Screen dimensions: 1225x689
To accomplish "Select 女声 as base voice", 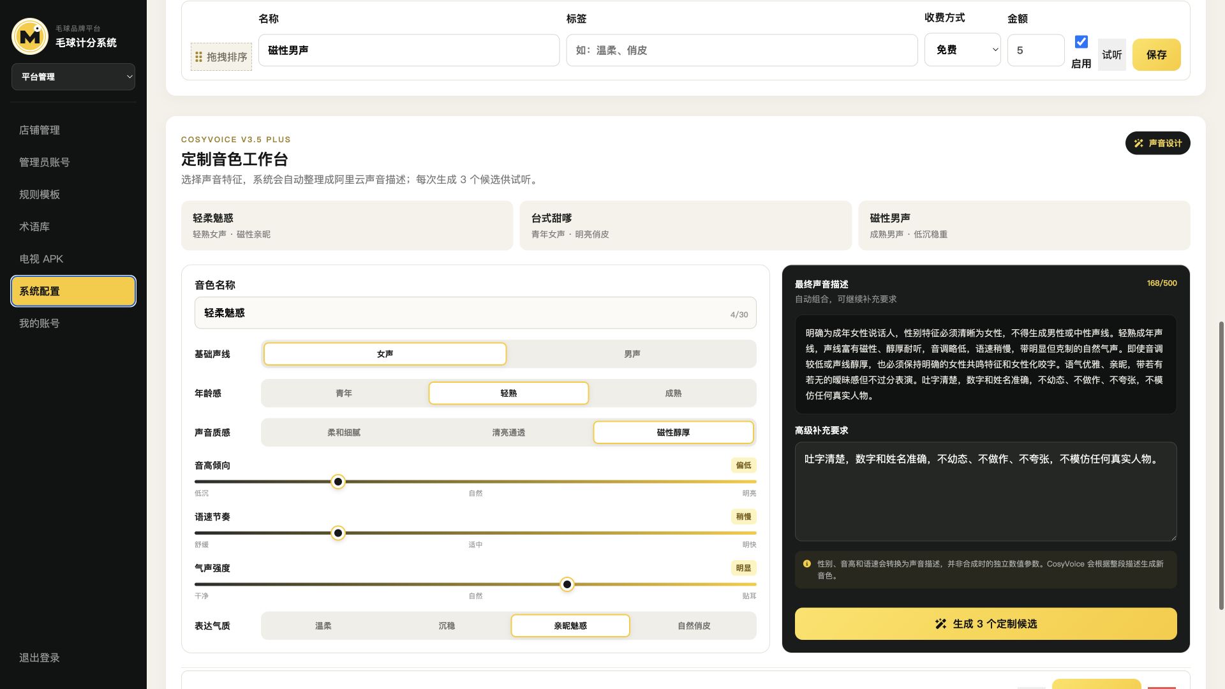I will click(385, 354).
